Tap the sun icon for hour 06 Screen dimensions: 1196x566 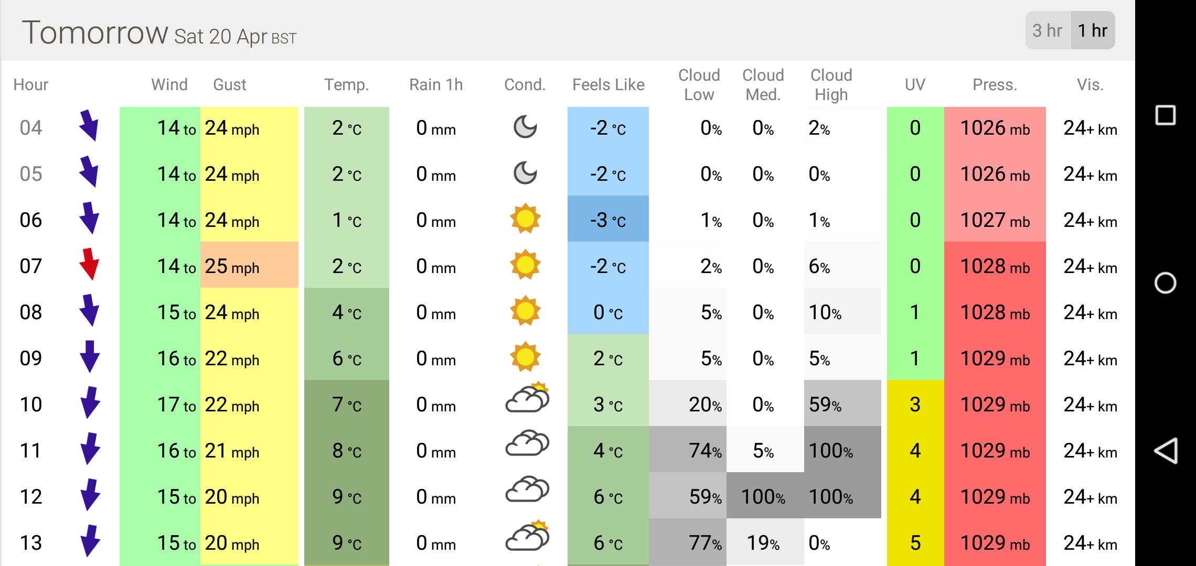(x=525, y=219)
